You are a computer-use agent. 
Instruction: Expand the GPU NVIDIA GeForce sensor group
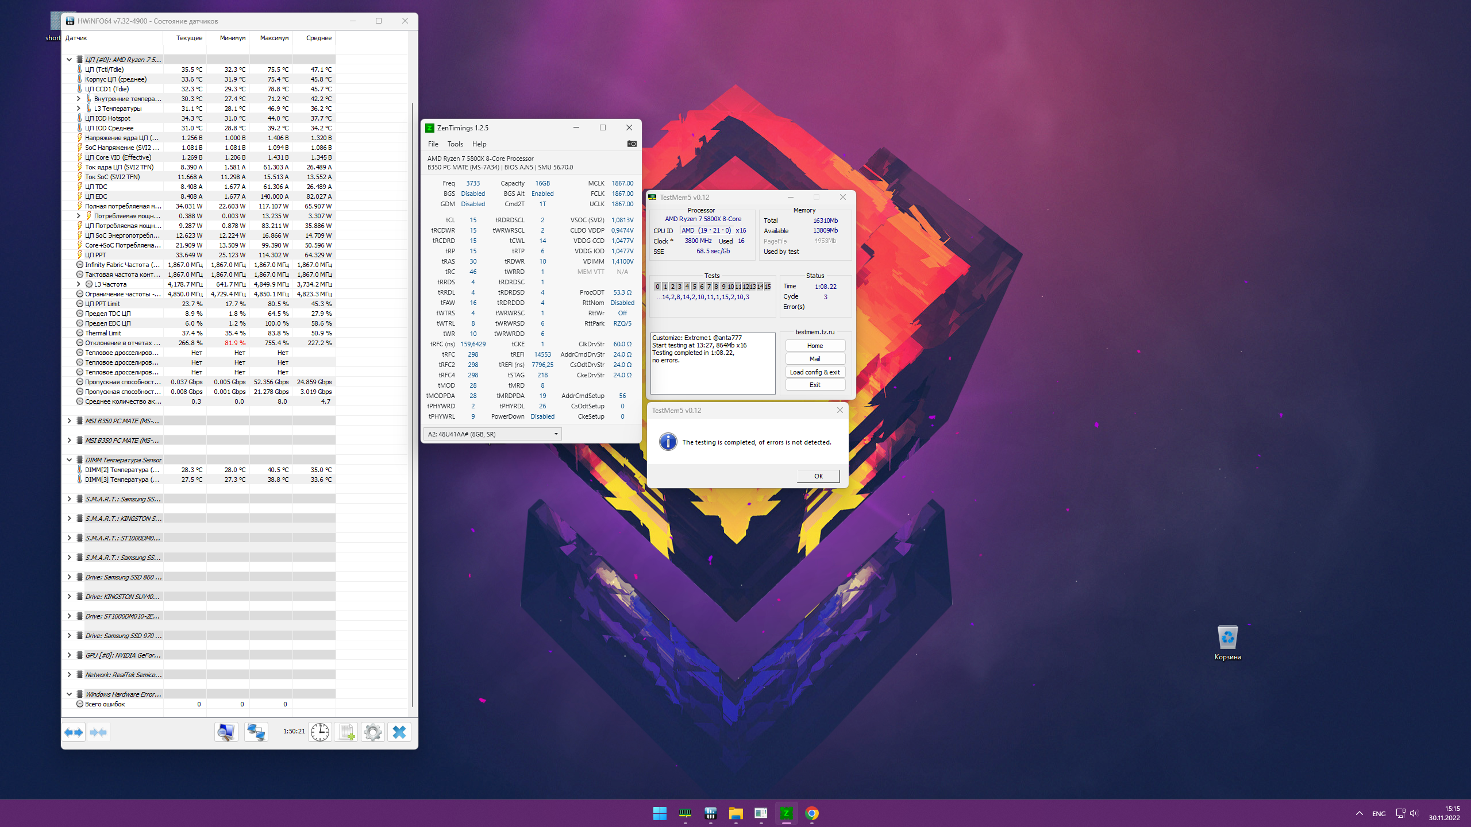(70, 655)
